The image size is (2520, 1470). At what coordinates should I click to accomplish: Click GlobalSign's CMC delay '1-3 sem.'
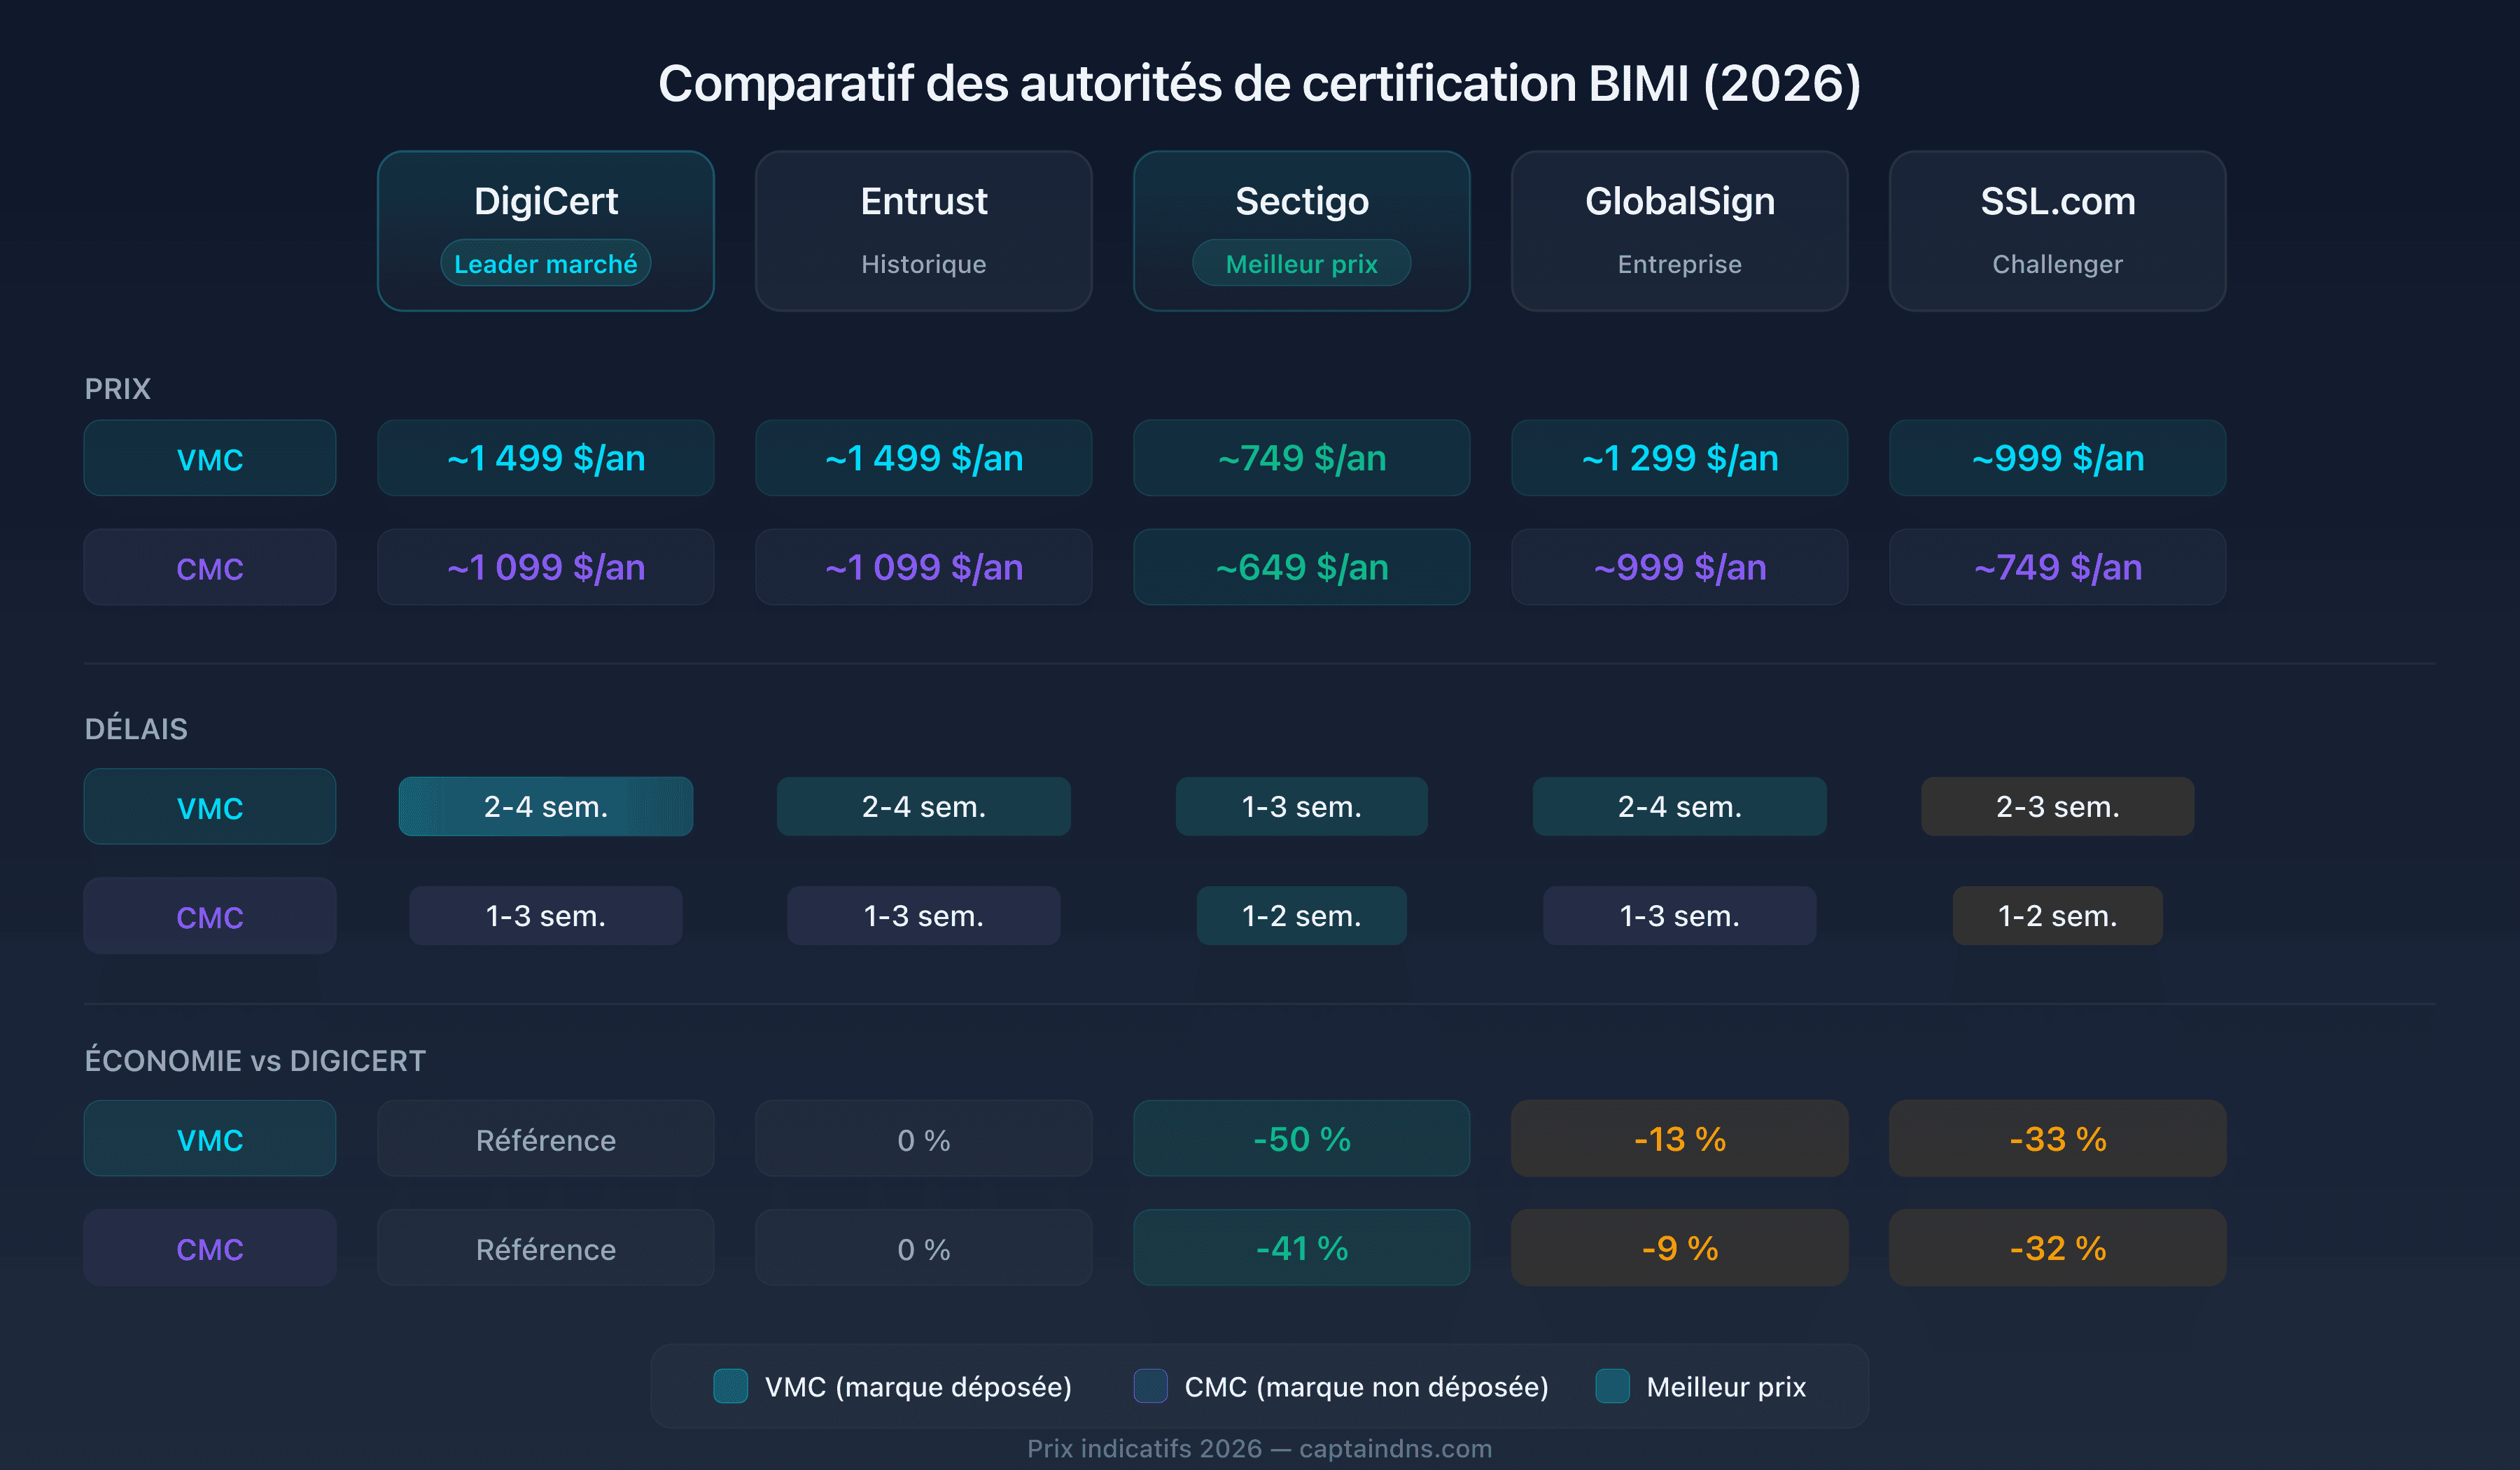[x=1680, y=915]
